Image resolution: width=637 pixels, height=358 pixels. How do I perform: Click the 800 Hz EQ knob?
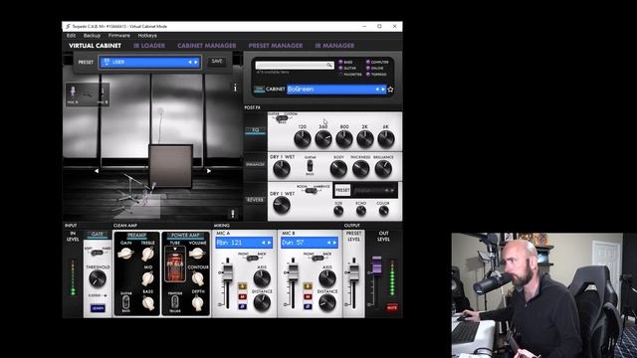(x=344, y=139)
